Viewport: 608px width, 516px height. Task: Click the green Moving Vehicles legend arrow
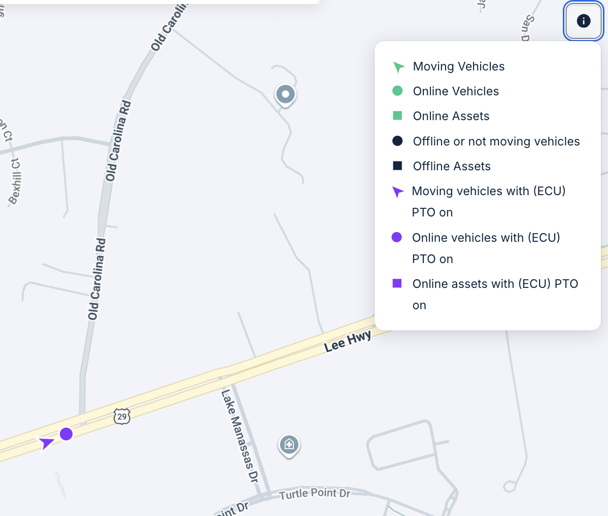[398, 67]
